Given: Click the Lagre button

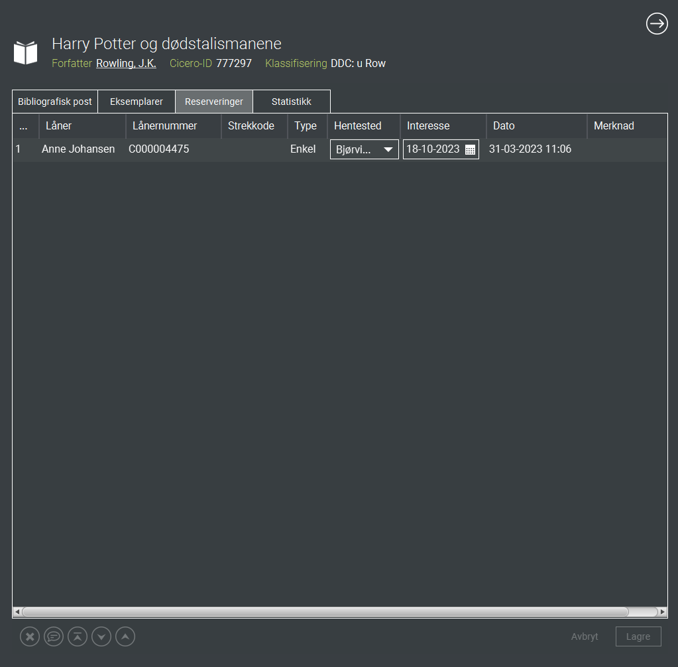Looking at the screenshot, I should tap(638, 636).
